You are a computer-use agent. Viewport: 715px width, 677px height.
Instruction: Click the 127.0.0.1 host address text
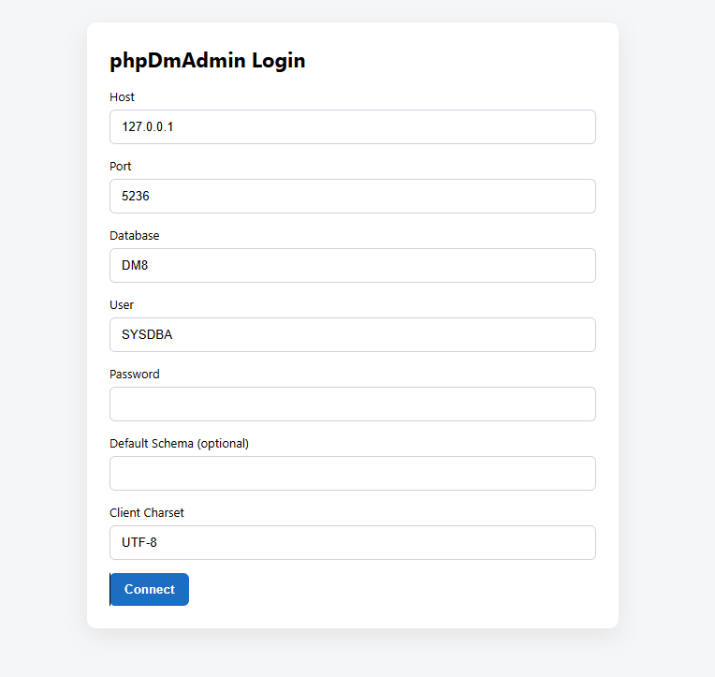(x=148, y=127)
